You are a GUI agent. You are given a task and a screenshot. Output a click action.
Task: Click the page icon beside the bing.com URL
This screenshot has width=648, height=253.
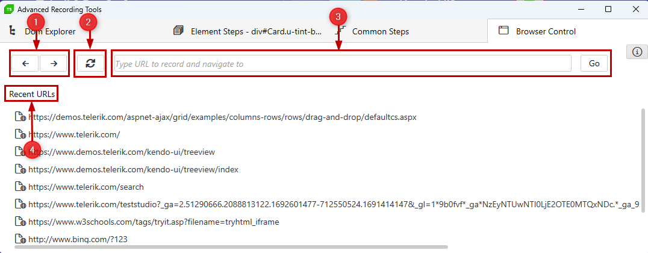20,239
